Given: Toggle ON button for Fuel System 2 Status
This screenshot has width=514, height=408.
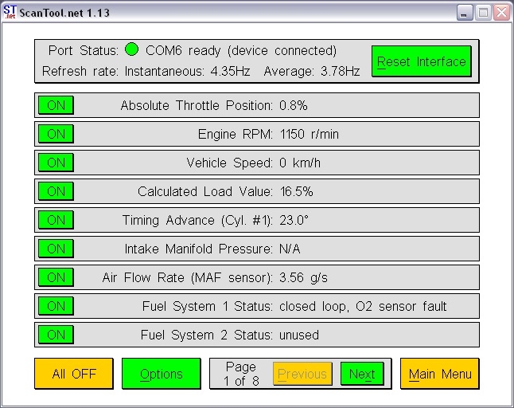Looking at the screenshot, I should tap(56, 335).
